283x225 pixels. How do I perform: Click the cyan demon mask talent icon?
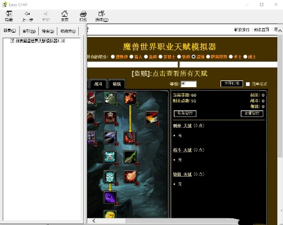[x=110, y=177]
